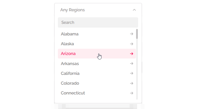Pick Connecticut from the dropdown list
The width and height of the screenshot is (199, 109).
click(73, 93)
